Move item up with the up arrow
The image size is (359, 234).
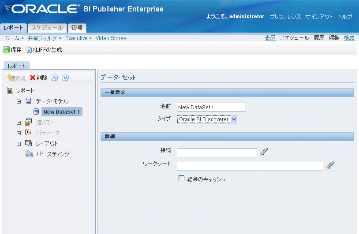pos(54,78)
